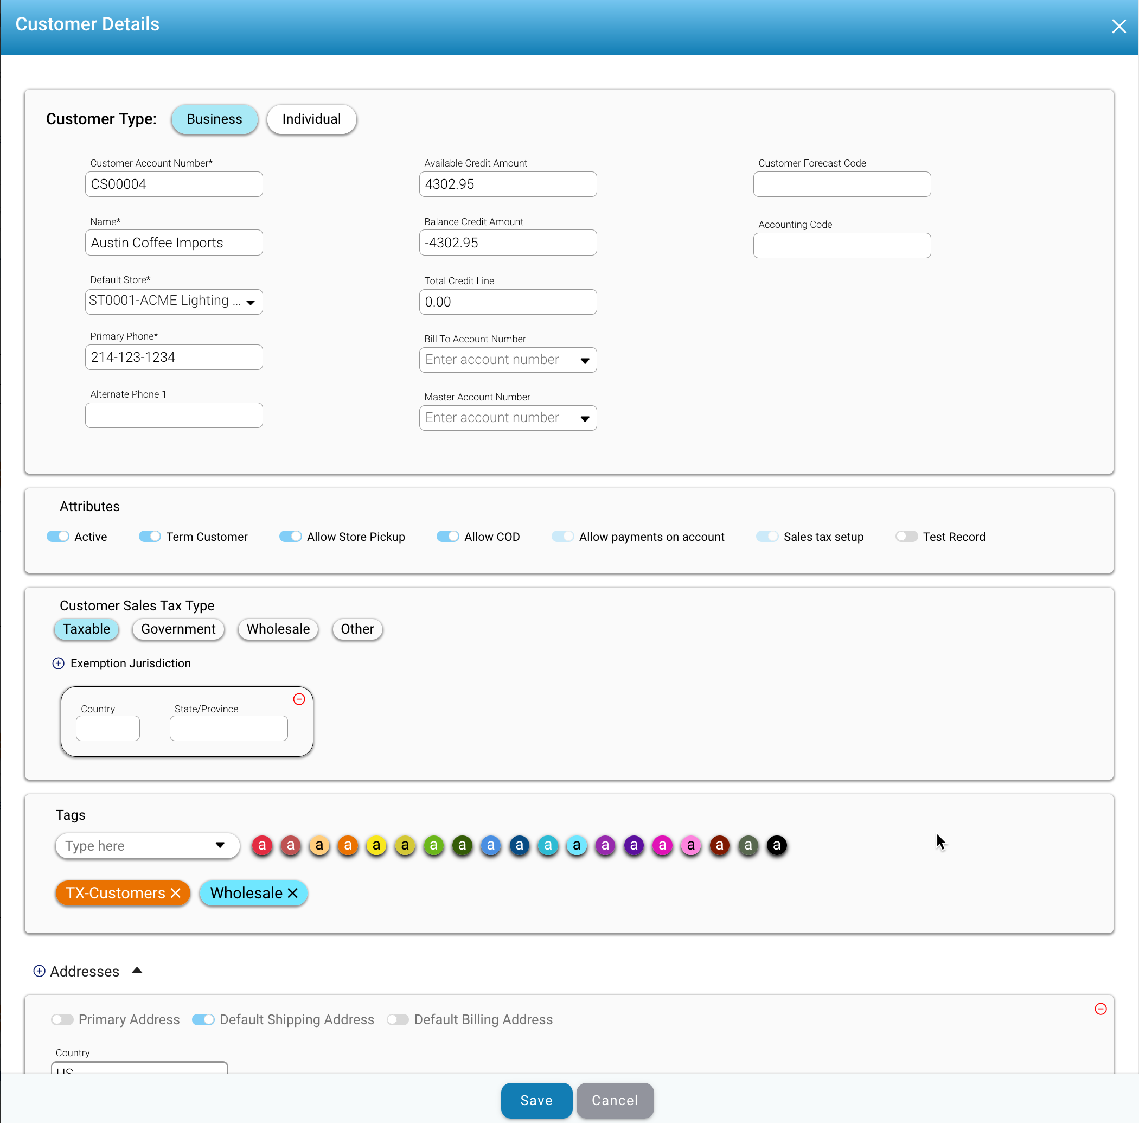Add an Exemption Jurisdiction entry
1139x1123 pixels.
pyautogui.click(x=58, y=663)
